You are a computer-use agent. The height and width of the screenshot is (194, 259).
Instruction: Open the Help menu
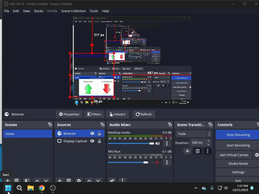105,11
